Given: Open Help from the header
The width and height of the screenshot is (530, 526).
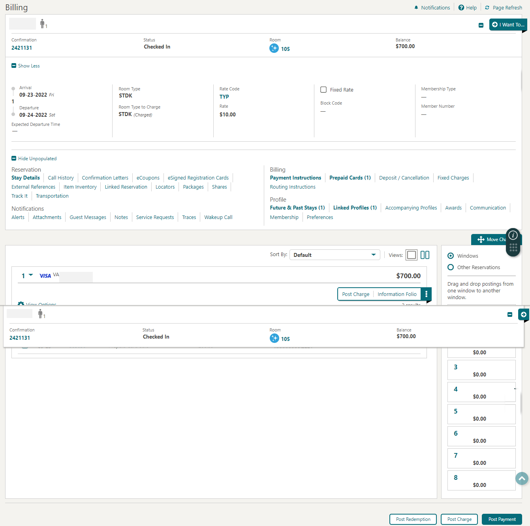Looking at the screenshot, I should click(467, 7).
